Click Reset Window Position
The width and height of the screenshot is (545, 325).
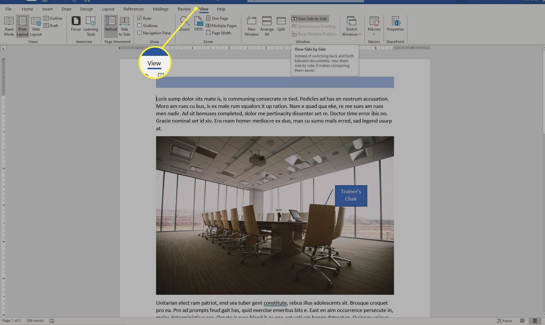(314, 34)
